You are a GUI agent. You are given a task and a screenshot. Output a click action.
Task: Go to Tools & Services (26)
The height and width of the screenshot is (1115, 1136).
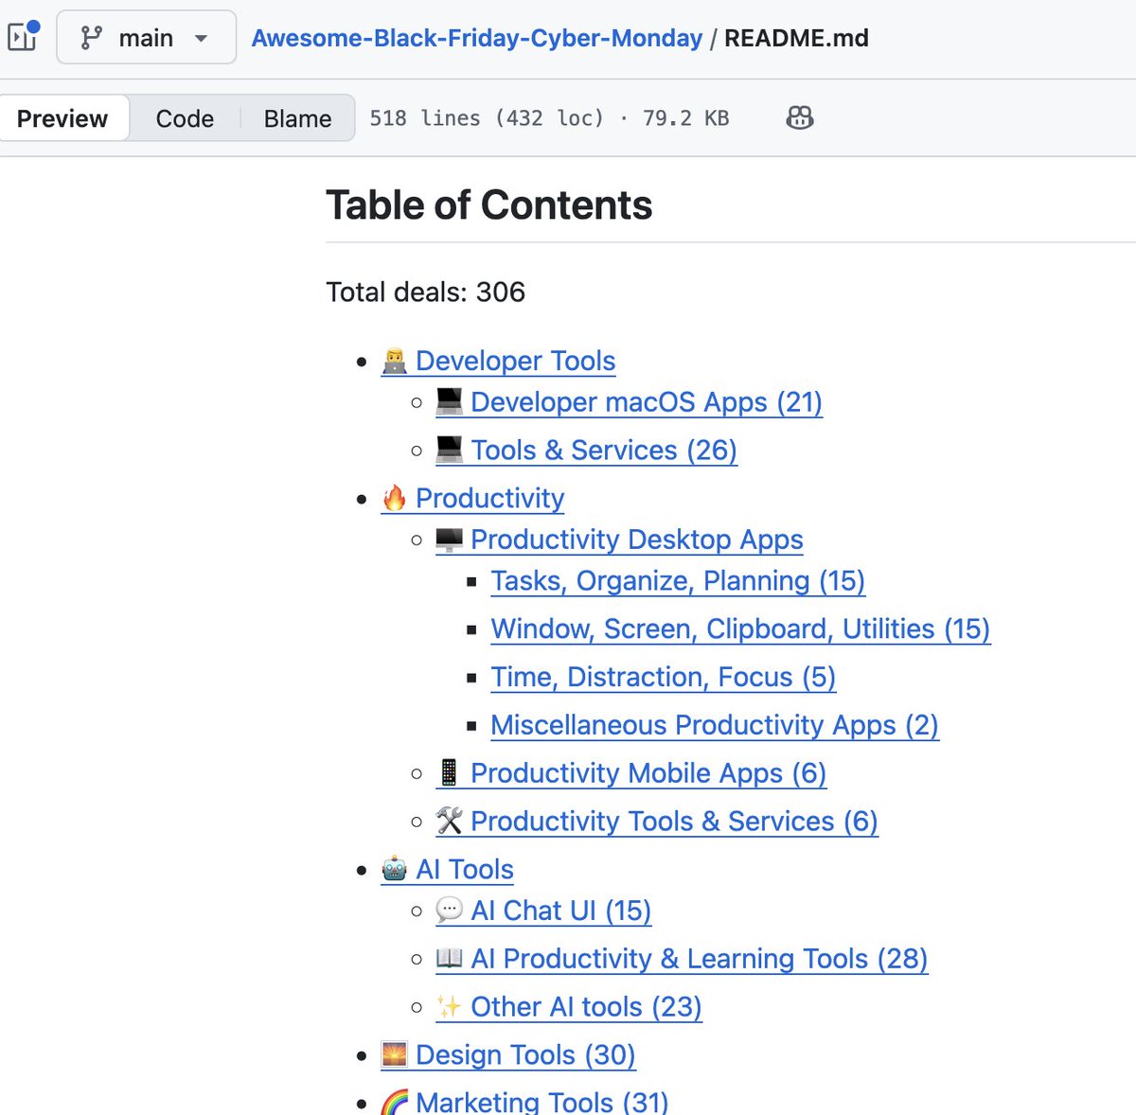pos(586,451)
